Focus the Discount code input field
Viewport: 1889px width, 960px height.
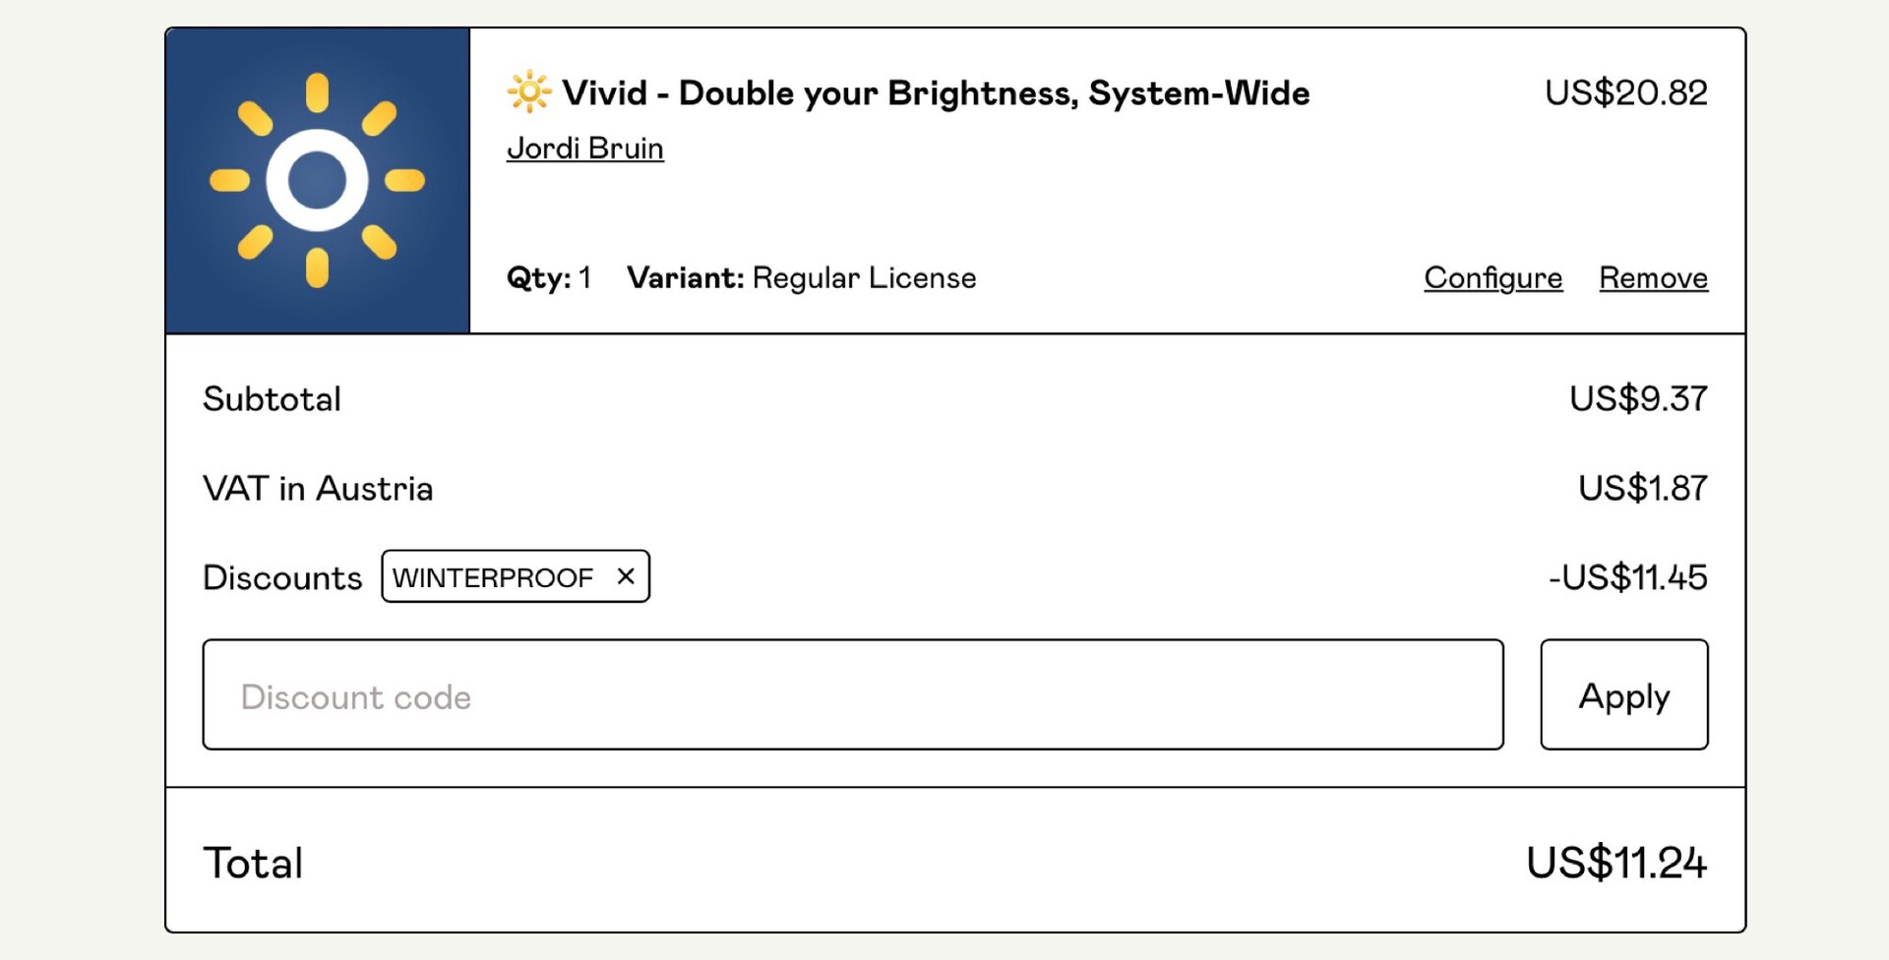coord(852,695)
